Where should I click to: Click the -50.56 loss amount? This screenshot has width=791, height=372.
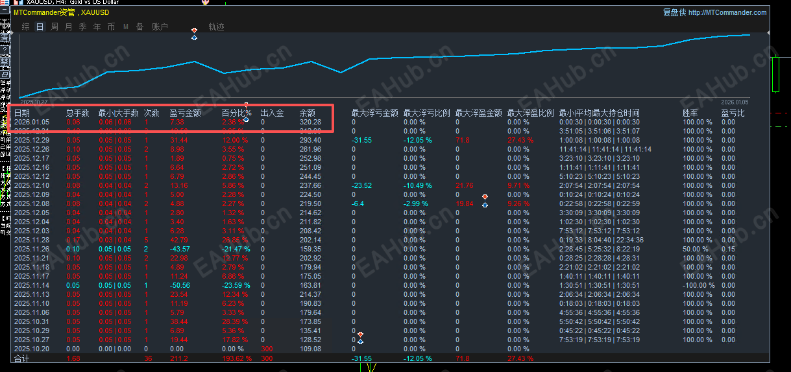180,285
